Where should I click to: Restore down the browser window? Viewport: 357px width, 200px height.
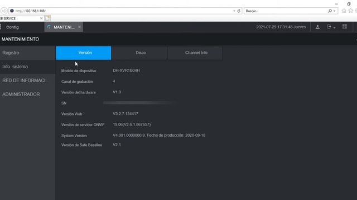[349, 4]
